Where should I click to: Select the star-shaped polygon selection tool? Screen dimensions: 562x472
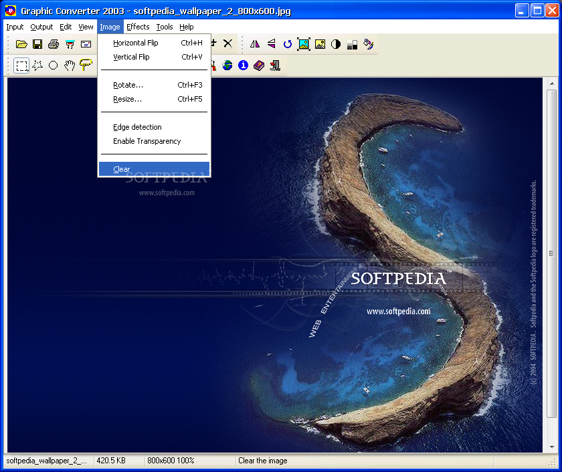pos(37,65)
